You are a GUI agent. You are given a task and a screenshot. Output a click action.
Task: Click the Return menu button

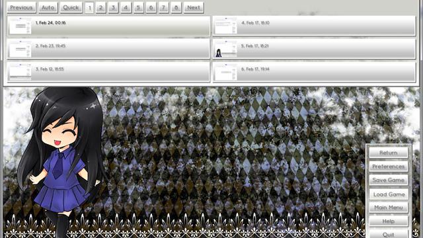click(x=389, y=153)
